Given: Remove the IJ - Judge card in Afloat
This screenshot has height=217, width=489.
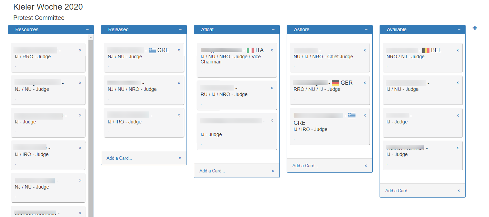Looking at the screenshot, I should click(272, 120).
